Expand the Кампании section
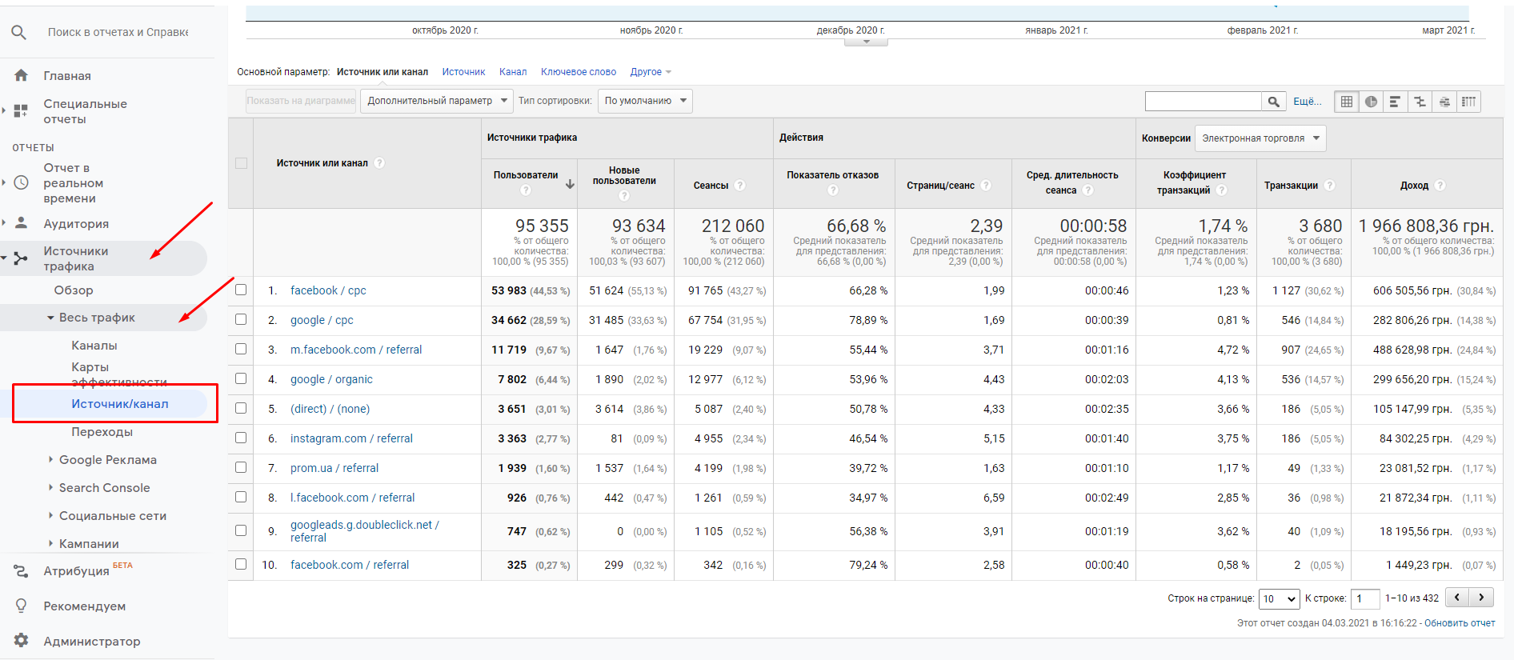The height and width of the screenshot is (660, 1514). click(x=50, y=543)
